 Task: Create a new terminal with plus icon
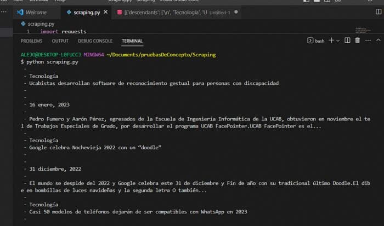point(331,40)
